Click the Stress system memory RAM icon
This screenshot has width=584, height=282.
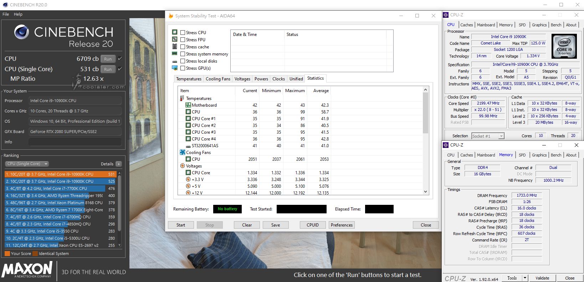pyautogui.click(x=175, y=54)
